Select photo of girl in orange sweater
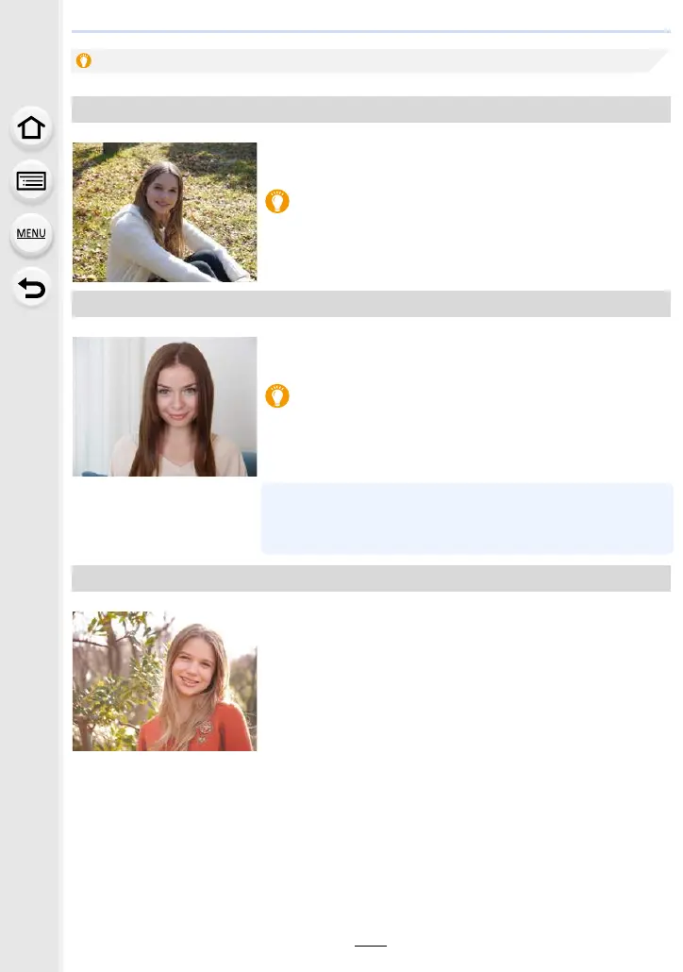 pos(164,681)
